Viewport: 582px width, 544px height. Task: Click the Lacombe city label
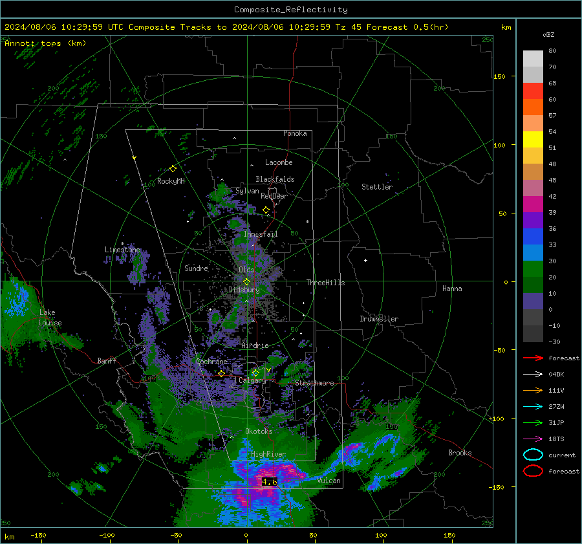pyautogui.click(x=279, y=162)
